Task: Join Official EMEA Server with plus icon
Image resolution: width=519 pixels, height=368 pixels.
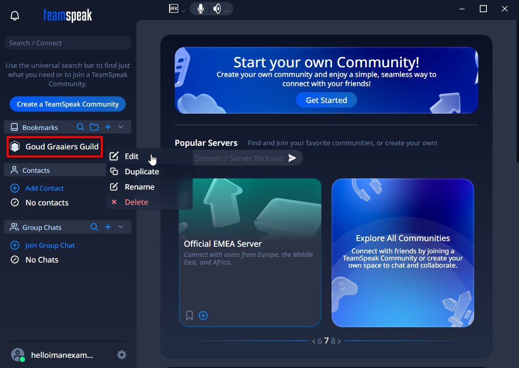Action: click(x=203, y=316)
